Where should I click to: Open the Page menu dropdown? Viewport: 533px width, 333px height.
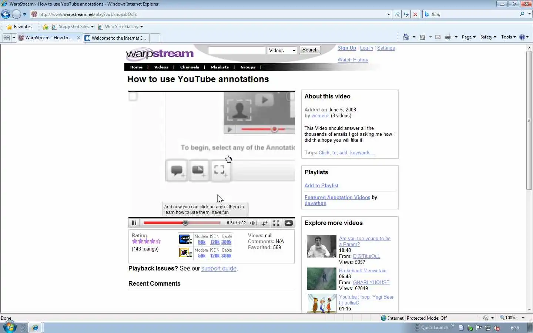pyautogui.click(x=469, y=37)
